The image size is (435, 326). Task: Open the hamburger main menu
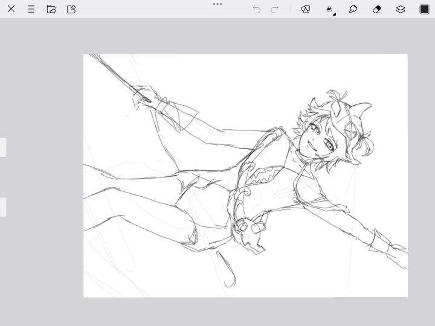[31, 9]
